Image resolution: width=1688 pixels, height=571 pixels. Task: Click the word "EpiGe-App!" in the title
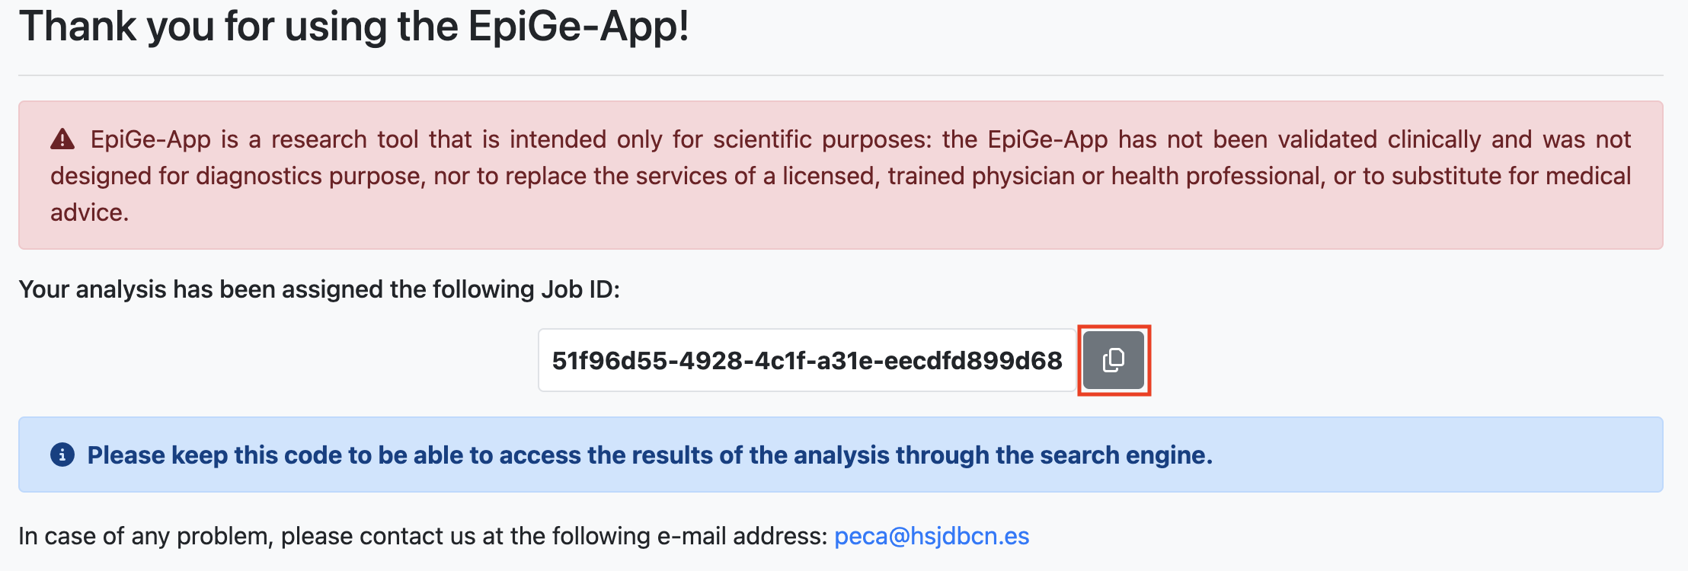(x=579, y=26)
